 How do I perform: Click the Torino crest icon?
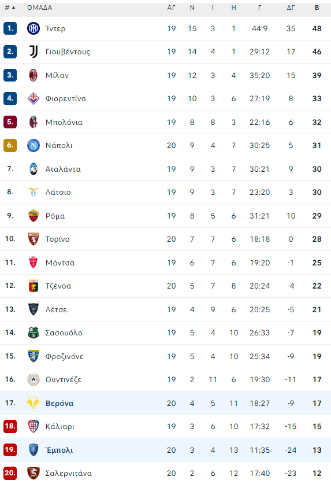pos(34,239)
